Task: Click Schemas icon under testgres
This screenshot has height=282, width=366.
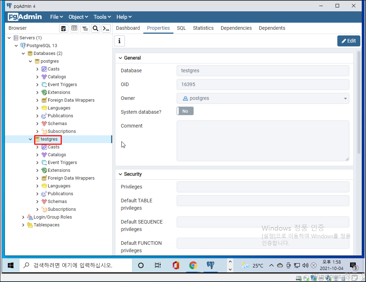Action: 44,201
